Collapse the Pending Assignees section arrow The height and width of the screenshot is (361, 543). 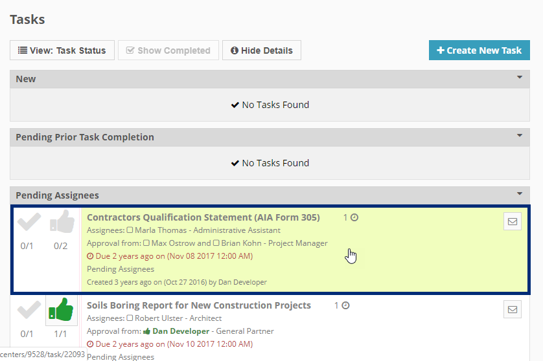(520, 193)
